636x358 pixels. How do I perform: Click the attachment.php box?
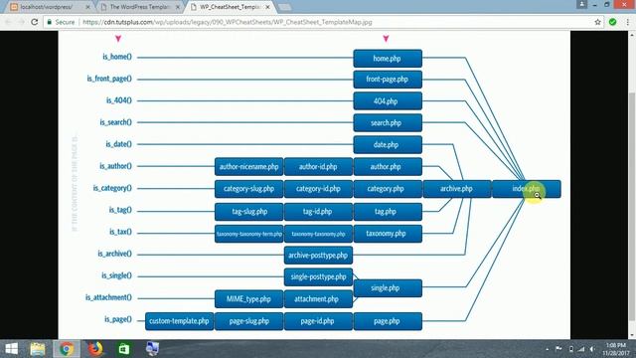tap(318, 299)
